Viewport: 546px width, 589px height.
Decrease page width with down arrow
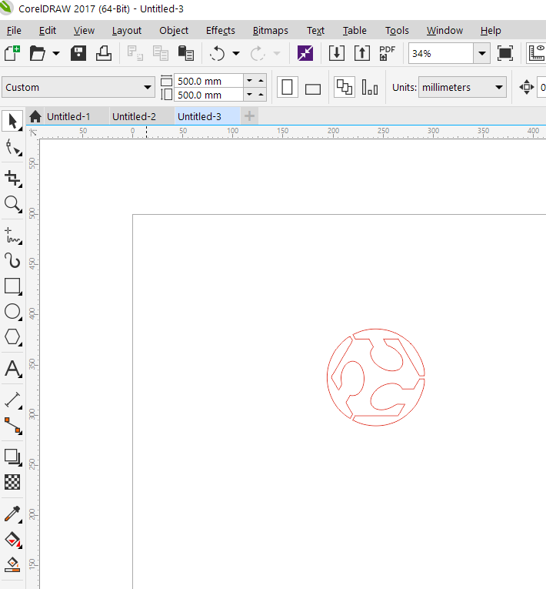pyautogui.click(x=249, y=81)
